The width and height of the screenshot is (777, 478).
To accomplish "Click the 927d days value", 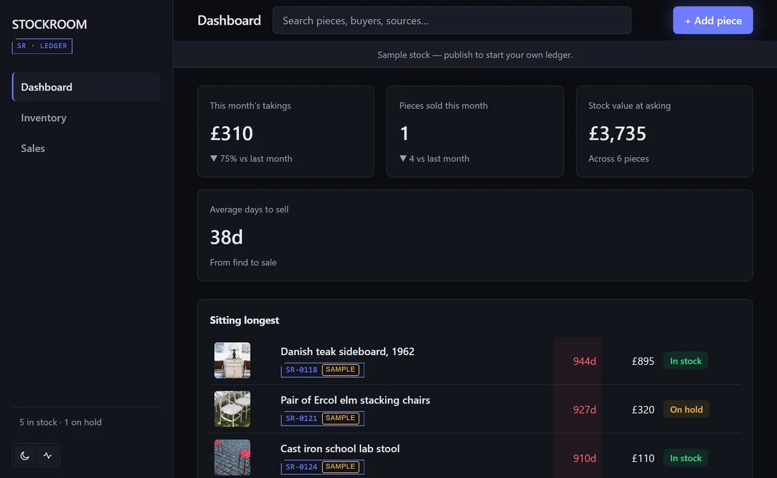I will (584, 409).
